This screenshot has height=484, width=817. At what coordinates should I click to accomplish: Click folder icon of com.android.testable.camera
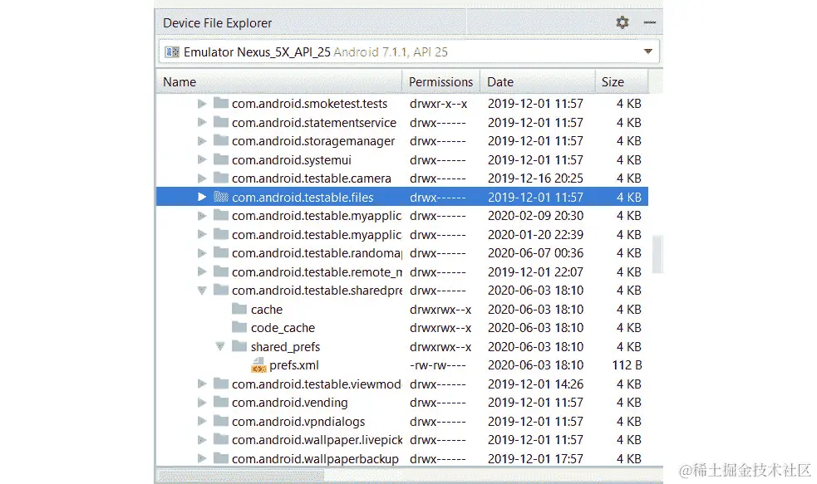tap(221, 178)
